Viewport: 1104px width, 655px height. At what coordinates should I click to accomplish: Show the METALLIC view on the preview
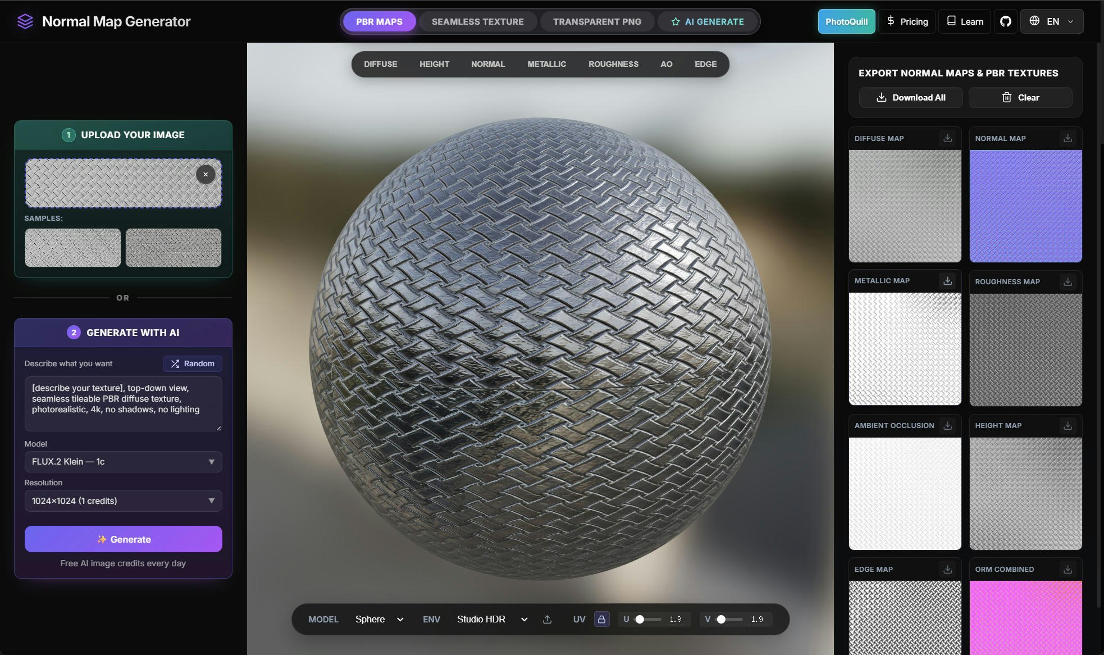546,64
